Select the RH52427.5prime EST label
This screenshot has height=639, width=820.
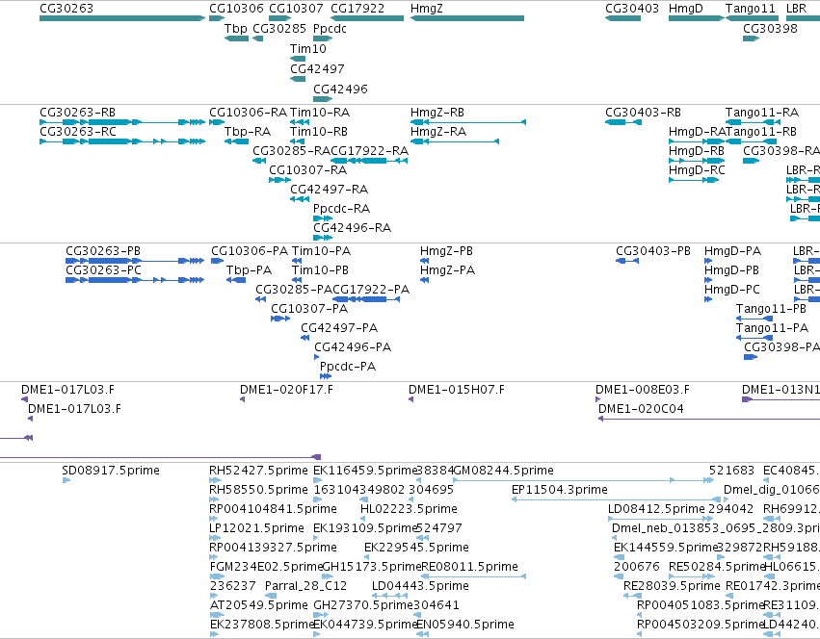258,472
